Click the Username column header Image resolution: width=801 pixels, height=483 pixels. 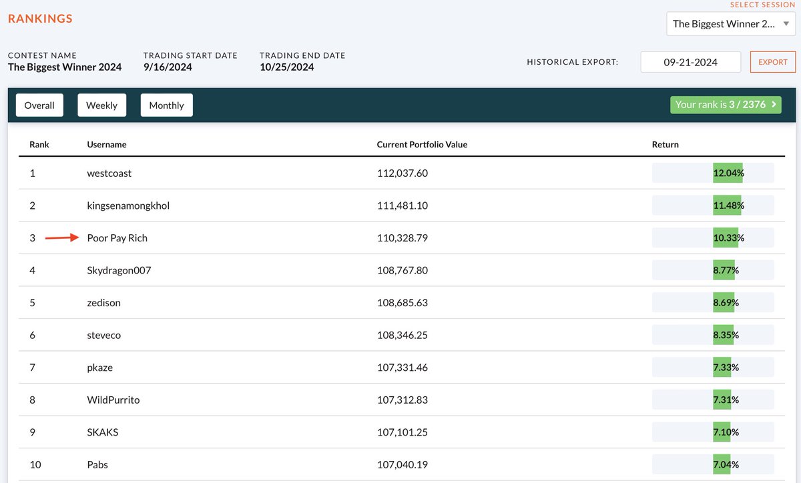coord(107,144)
